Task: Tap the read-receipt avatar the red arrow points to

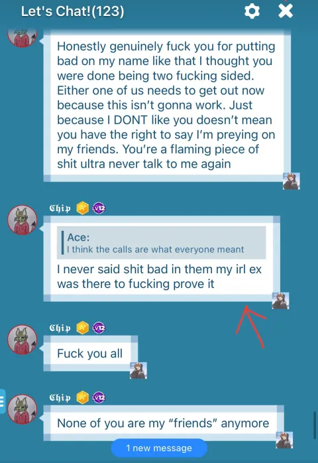Action: [x=280, y=301]
